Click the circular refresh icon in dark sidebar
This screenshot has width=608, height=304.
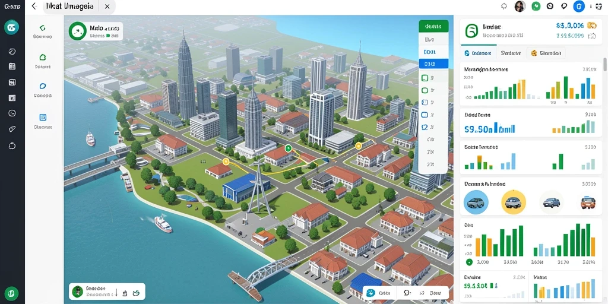(x=12, y=145)
